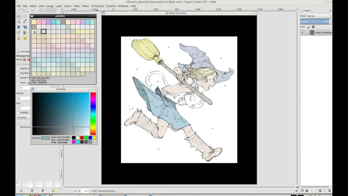Select the lineart_deevad layer thumbnail
This screenshot has height=196, width=348.
[312, 33]
